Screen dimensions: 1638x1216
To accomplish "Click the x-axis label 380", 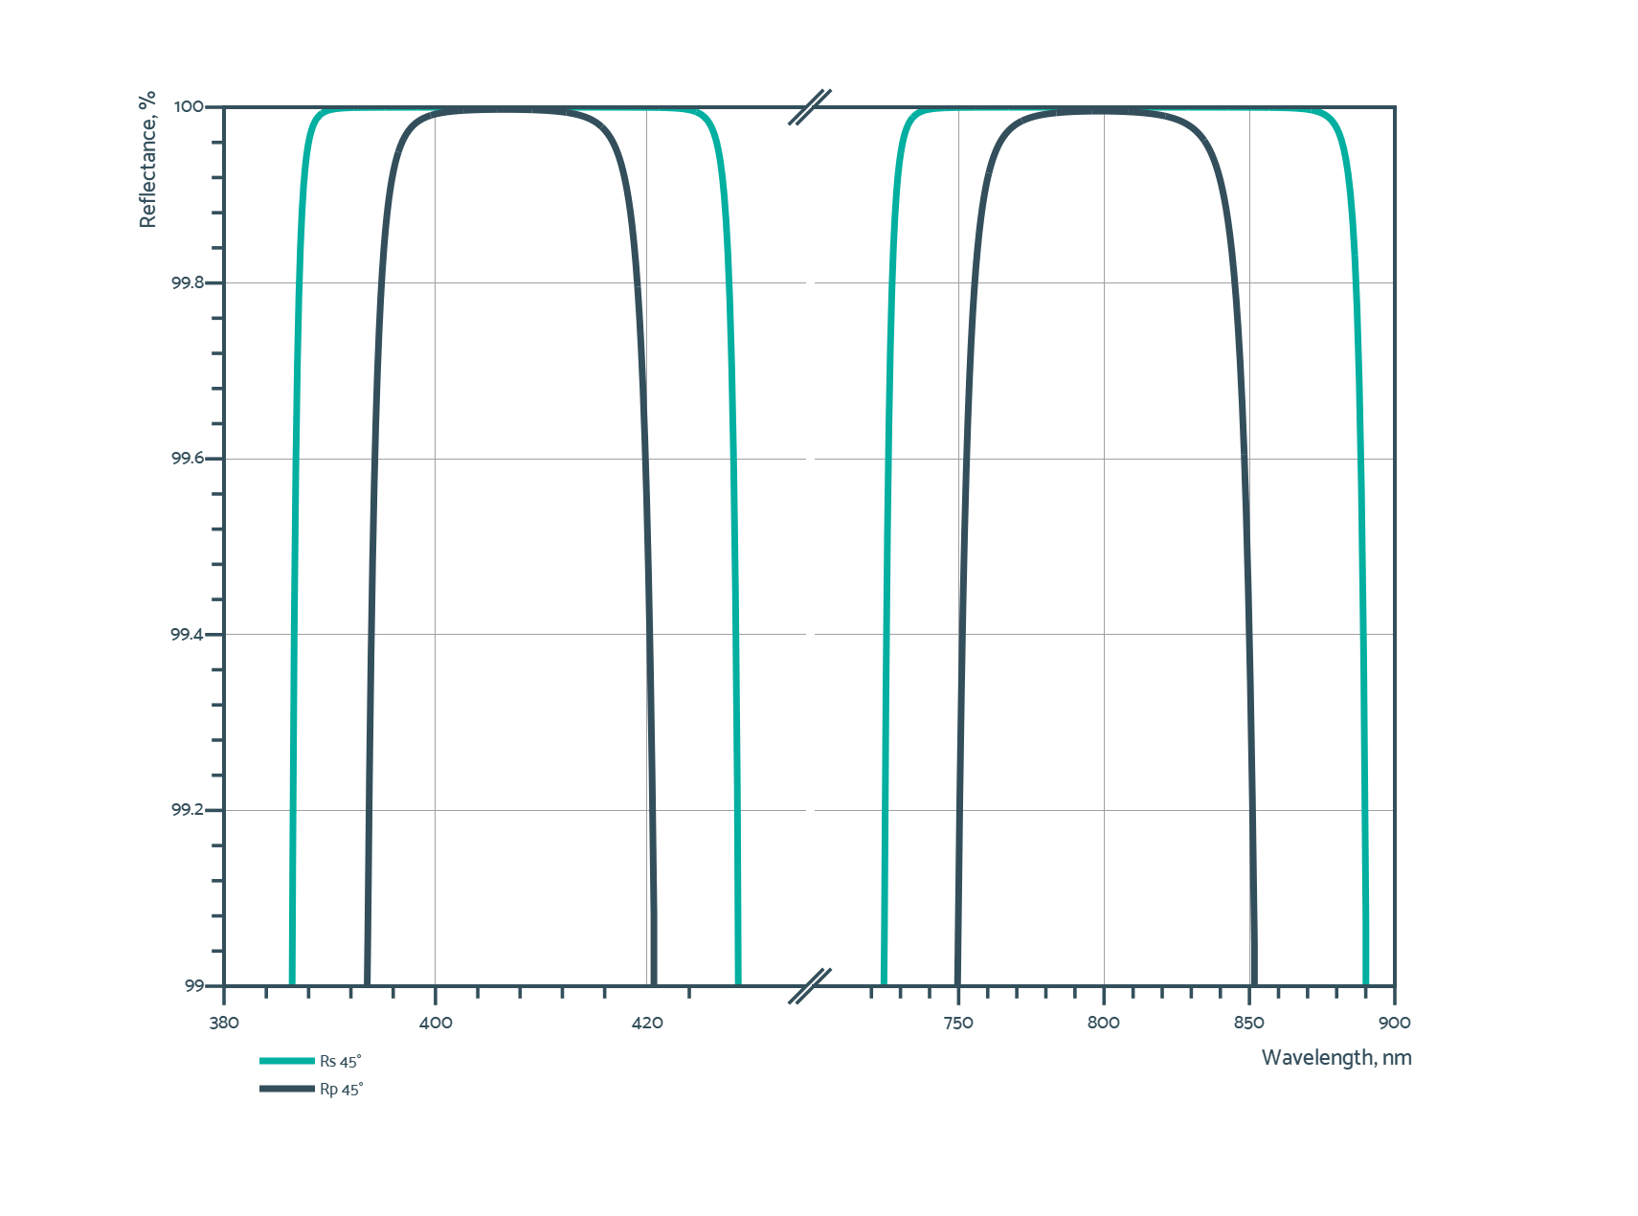I will coord(224,1023).
